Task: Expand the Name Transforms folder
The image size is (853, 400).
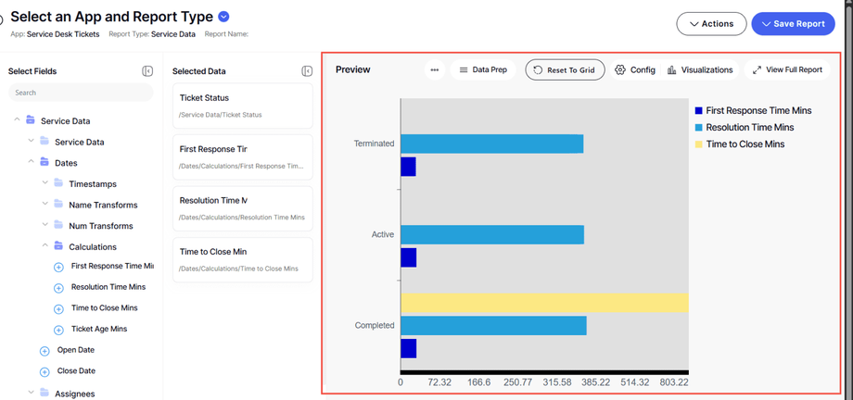Action: tap(45, 205)
